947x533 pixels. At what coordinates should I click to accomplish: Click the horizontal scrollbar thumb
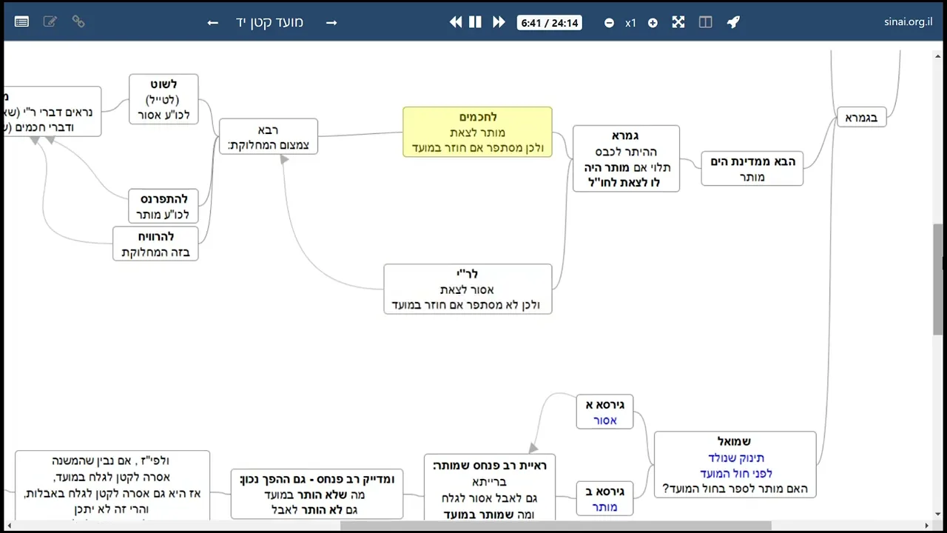(x=556, y=526)
